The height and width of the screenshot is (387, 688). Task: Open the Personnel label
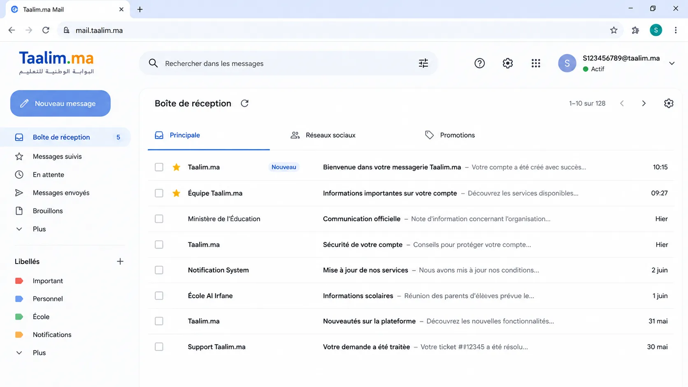coord(48,299)
